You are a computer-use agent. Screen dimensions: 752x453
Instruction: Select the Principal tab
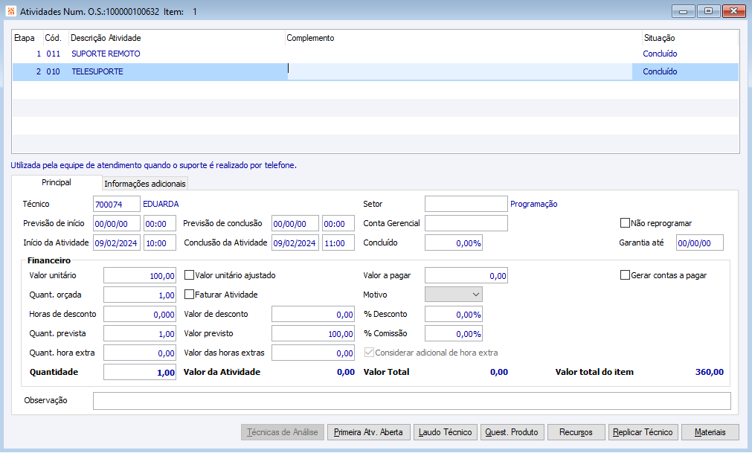click(57, 182)
